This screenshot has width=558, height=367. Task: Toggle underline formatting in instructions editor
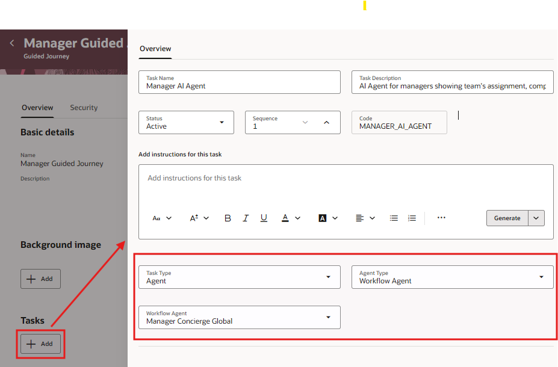point(264,218)
